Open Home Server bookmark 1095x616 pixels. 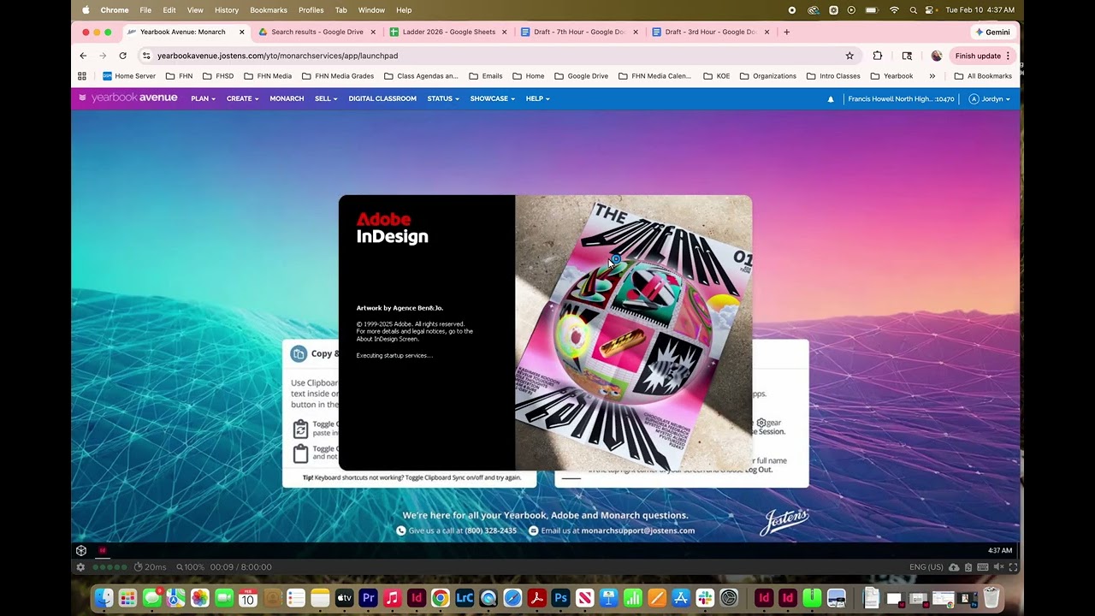[x=129, y=76]
